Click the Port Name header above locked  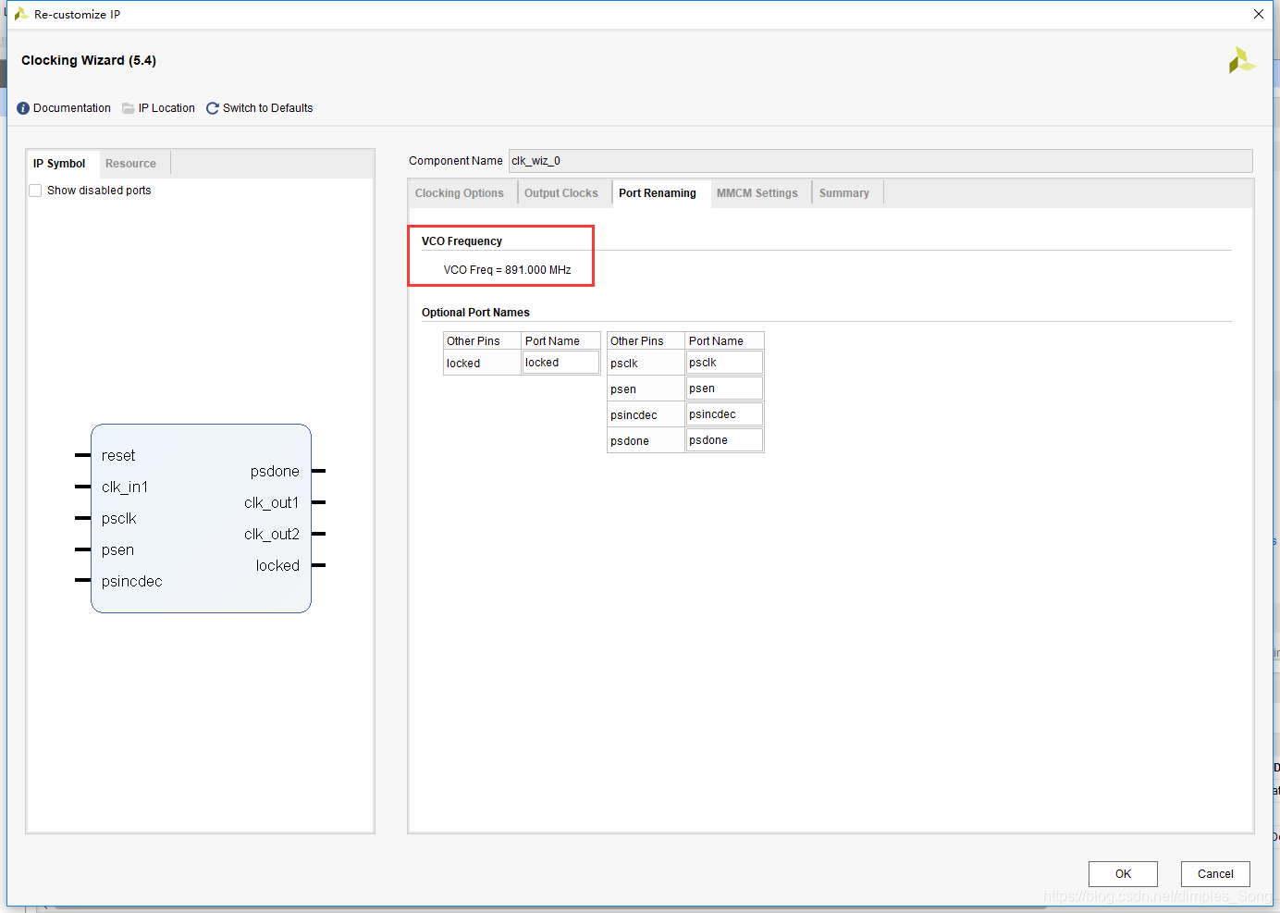point(560,341)
